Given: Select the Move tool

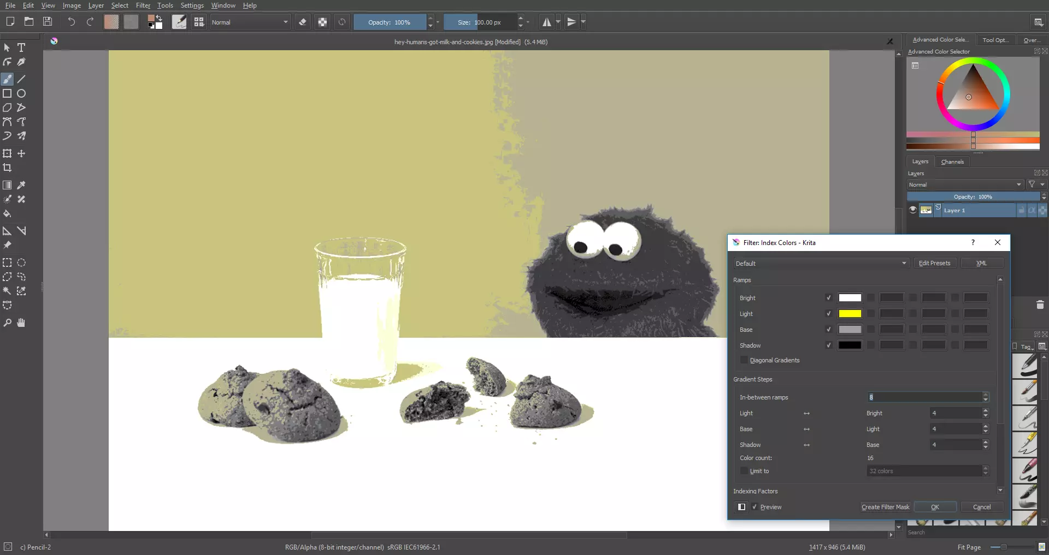Looking at the screenshot, I should point(21,153).
